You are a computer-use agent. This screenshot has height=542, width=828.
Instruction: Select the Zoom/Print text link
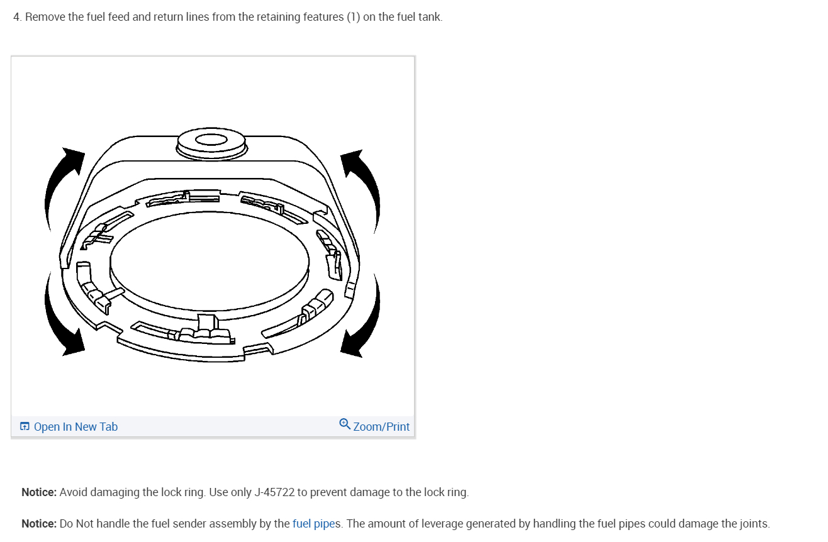pyautogui.click(x=381, y=426)
